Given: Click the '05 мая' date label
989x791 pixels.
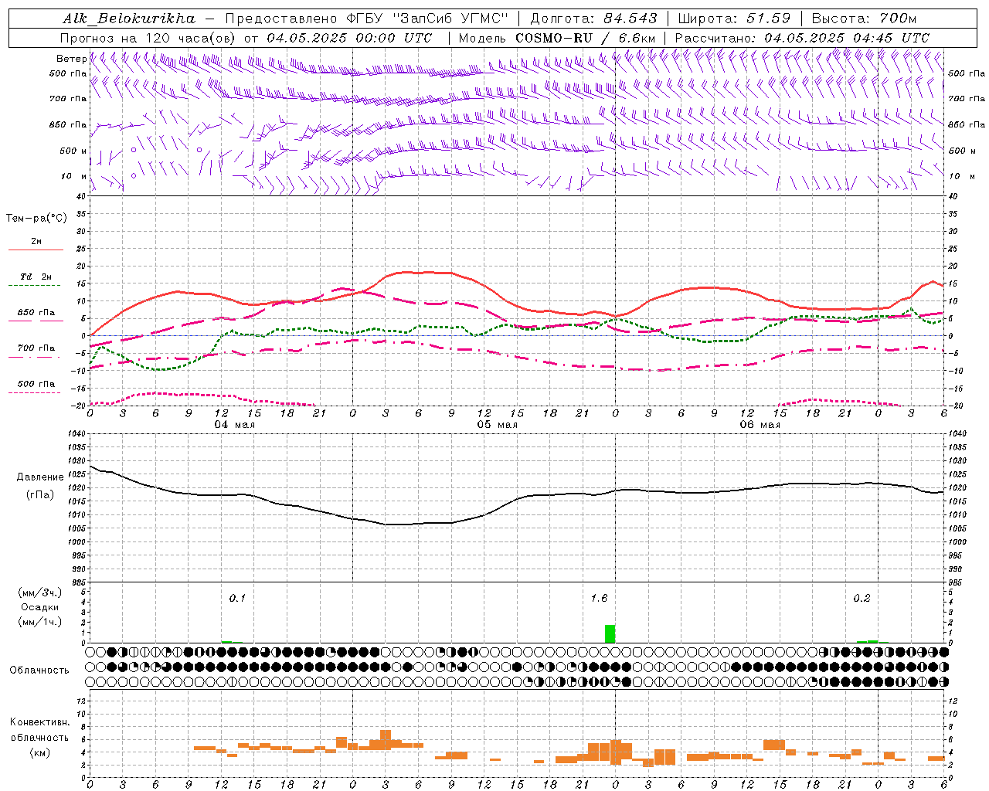Looking at the screenshot, I should pos(497,425).
